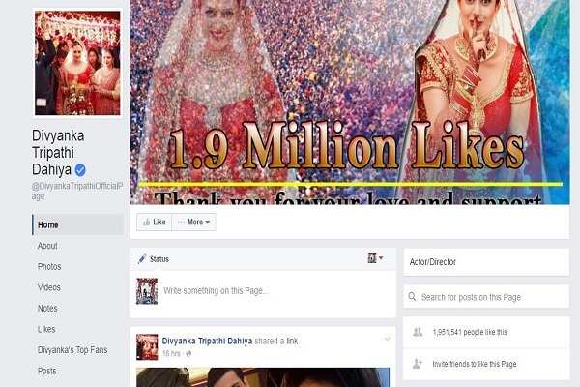Screen dimensions: 580x387
Task: Click the Status pencil icon
Action: point(142,259)
